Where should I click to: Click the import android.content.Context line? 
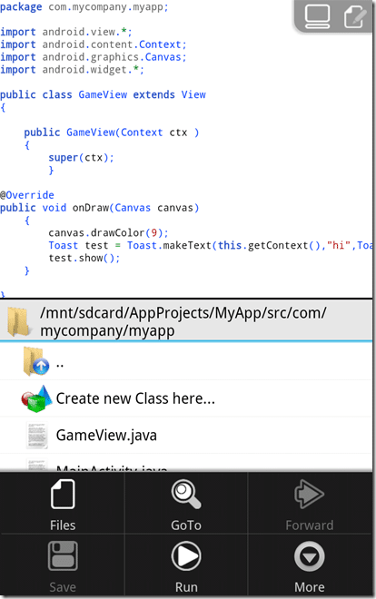pos(94,44)
